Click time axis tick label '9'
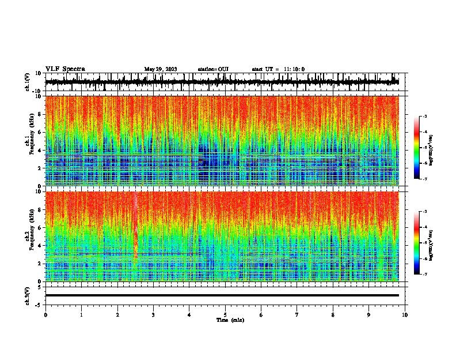The height and width of the screenshot is (353, 456). tap(368, 315)
